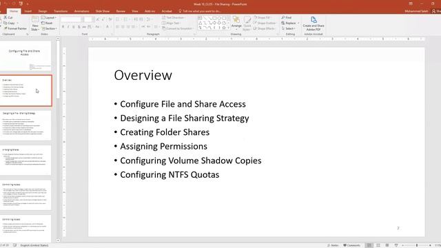Open the Section dropdown
The height and width of the screenshot is (248, 441).
click(49, 29)
